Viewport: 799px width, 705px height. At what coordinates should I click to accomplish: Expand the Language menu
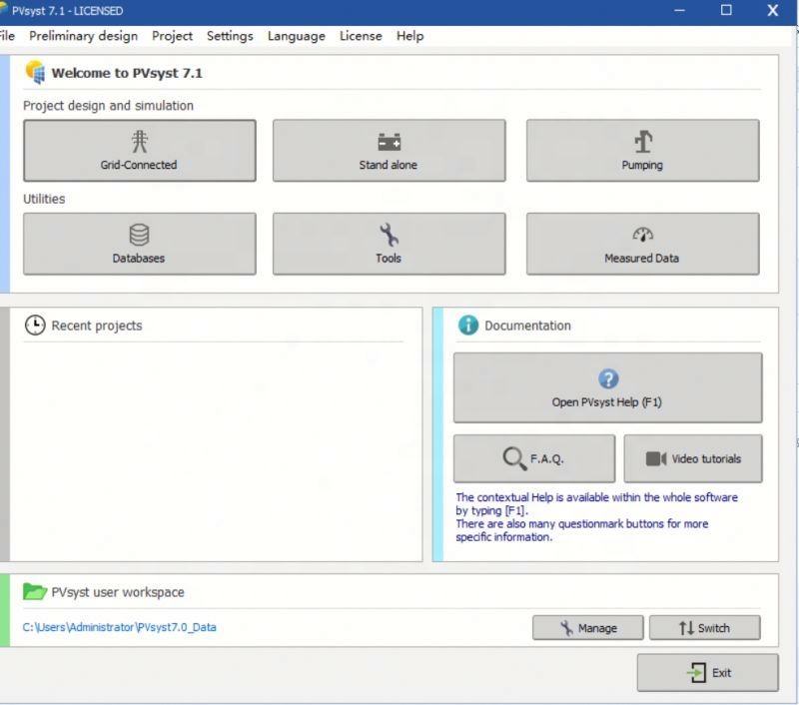tap(296, 36)
